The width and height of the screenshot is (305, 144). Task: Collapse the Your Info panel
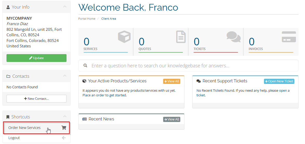click(x=65, y=7)
